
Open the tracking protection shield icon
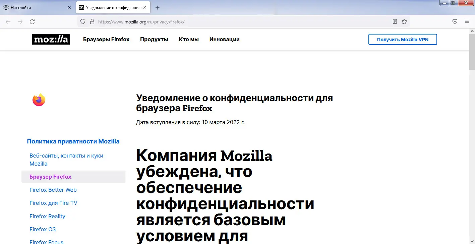[x=83, y=22]
